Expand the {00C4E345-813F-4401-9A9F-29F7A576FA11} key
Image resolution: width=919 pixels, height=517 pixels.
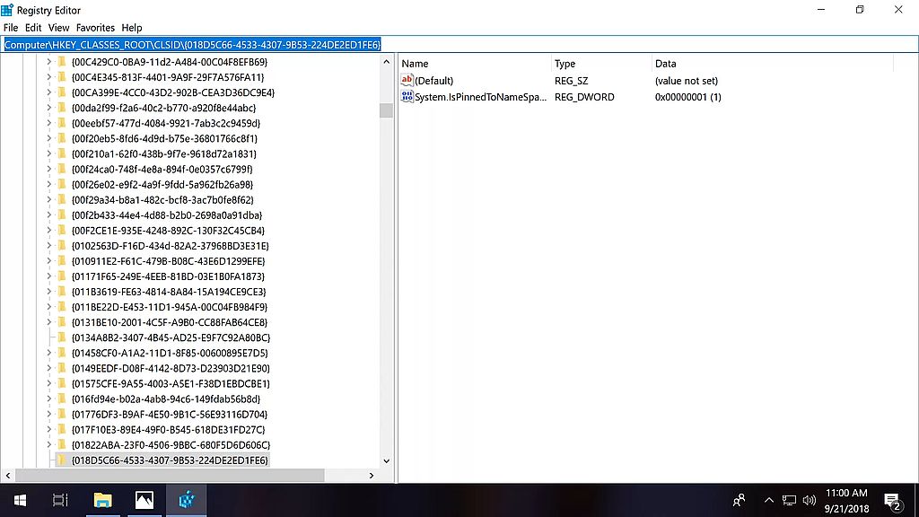[49, 77]
